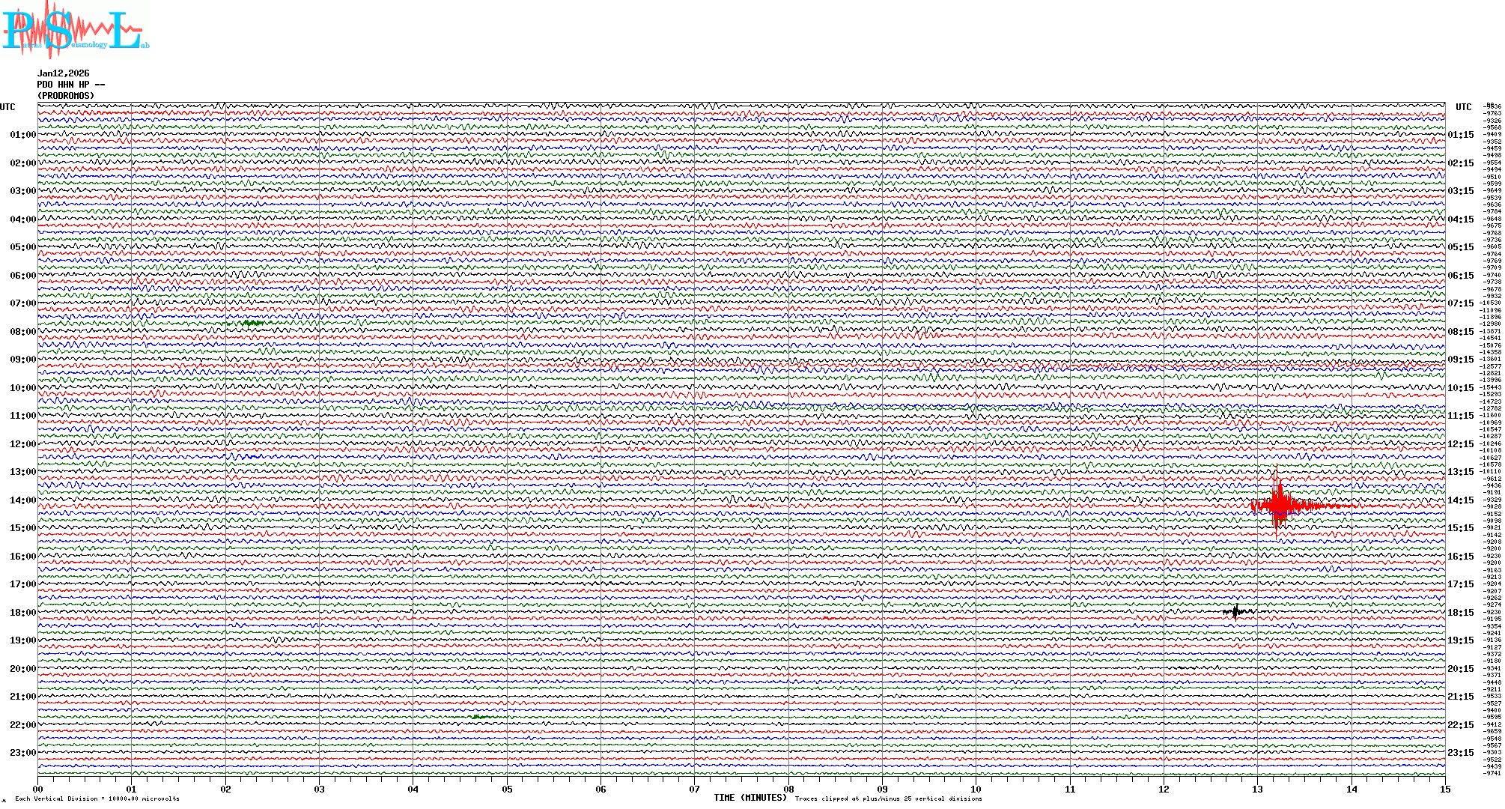The height and width of the screenshot is (809, 1505).
Task: Click the 09:00 hour label on left axis
Action: [x=22, y=360]
